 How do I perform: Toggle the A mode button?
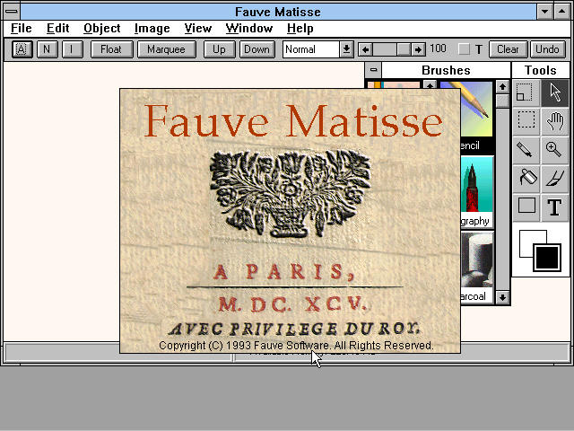pyautogui.click(x=22, y=49)
